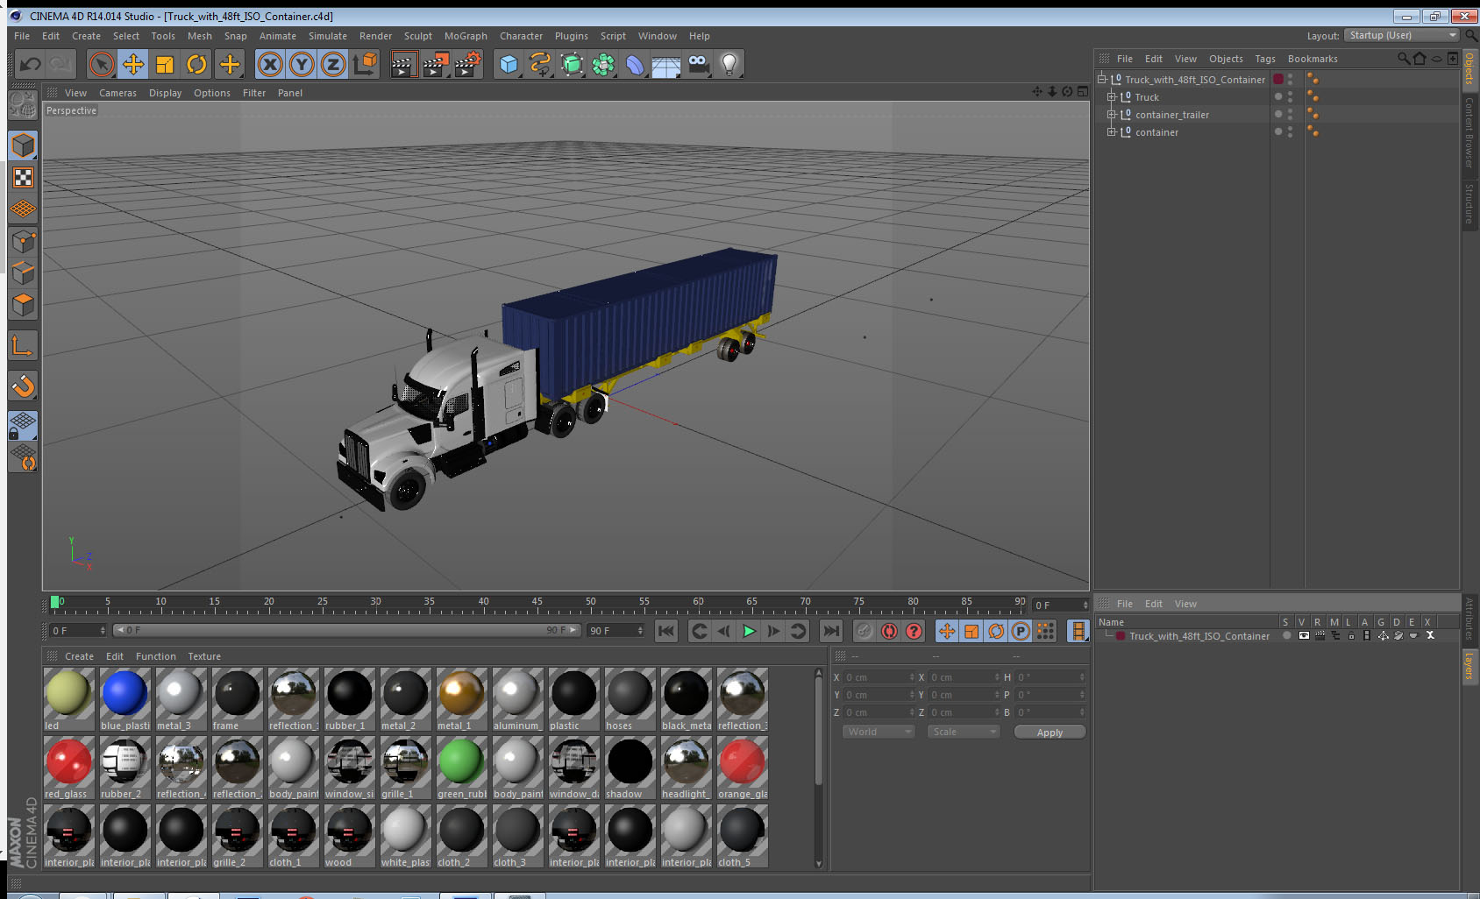The image size is (1480, 899).
Task: Select the Live Selection tool
Action: click(x=102, y=64)
